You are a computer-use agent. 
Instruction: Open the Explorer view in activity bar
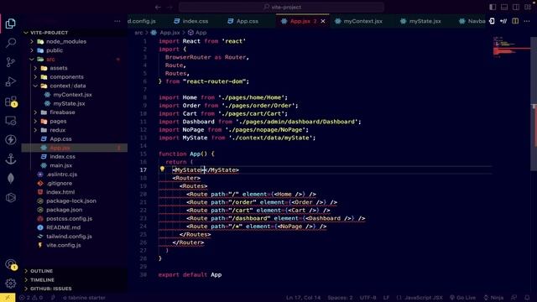coord(11,23)
